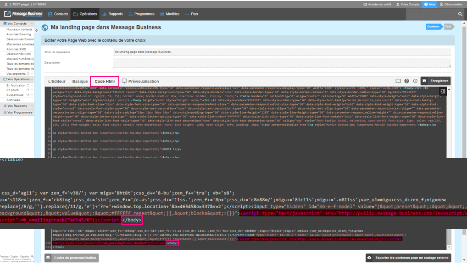Open the Opérations menu
Screen dimensions: 467x264
click(x=85, y=14)
